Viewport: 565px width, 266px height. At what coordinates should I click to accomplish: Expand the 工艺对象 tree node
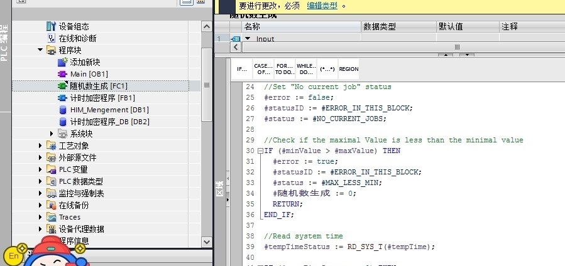coord(40,146)
